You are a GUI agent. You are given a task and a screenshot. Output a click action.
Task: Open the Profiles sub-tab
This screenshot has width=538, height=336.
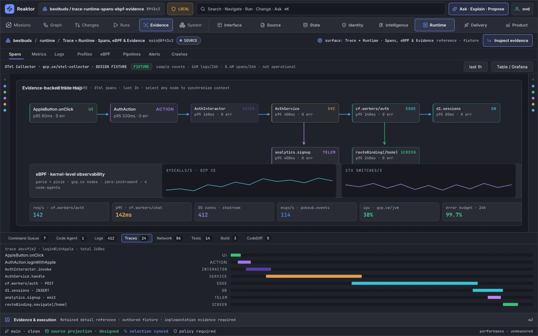(85, 54)
